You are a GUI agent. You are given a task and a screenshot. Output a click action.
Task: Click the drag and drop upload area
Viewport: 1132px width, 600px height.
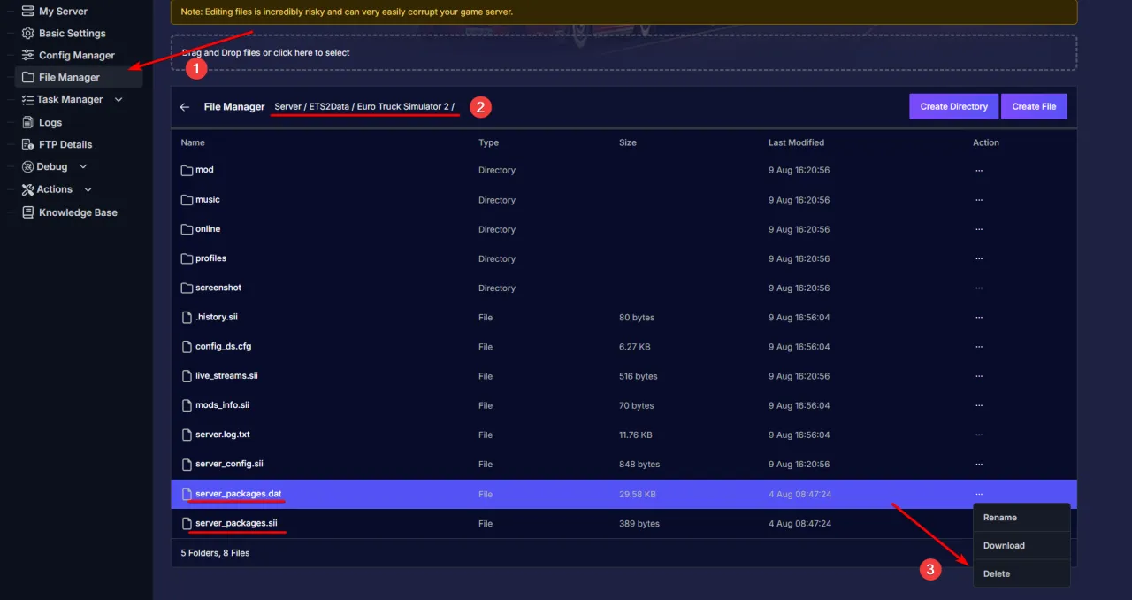click(x=623, y=53)
